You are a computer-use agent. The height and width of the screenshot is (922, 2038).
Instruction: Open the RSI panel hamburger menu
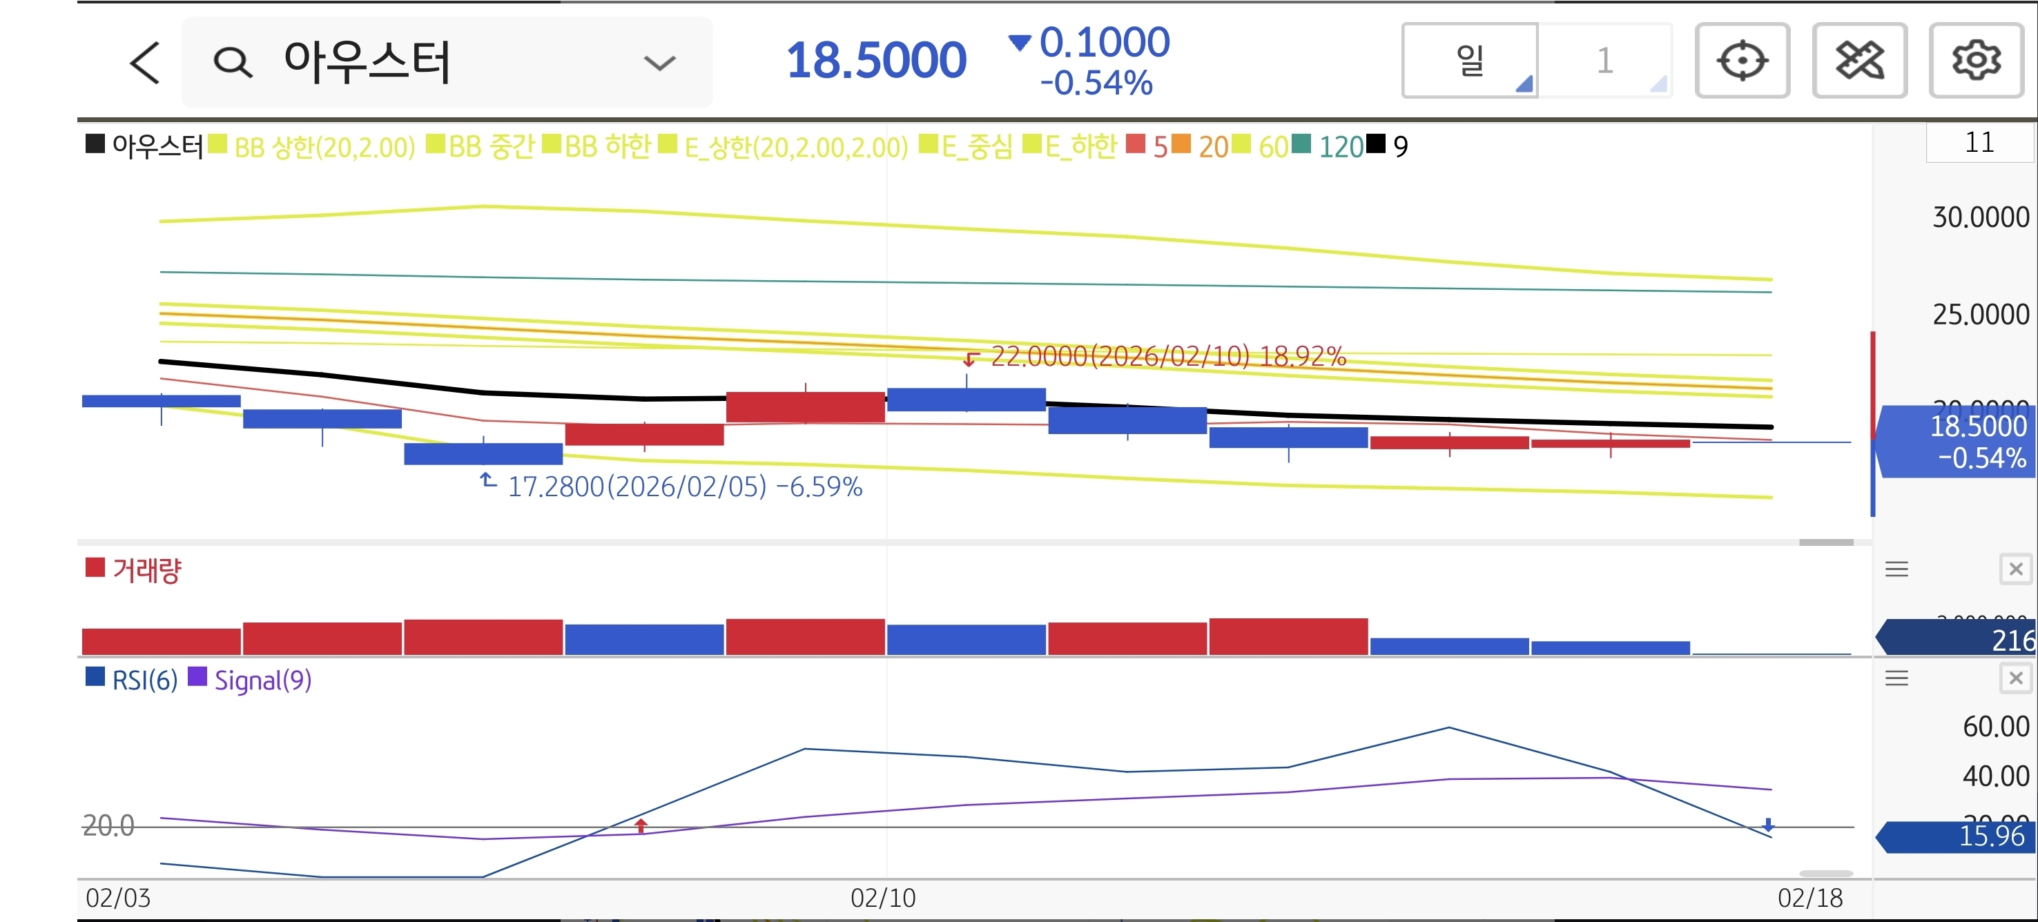(1896, 678)
